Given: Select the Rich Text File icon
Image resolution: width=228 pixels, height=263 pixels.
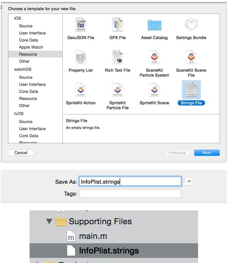Looking at the screenshot, I should tap(117, 57).
